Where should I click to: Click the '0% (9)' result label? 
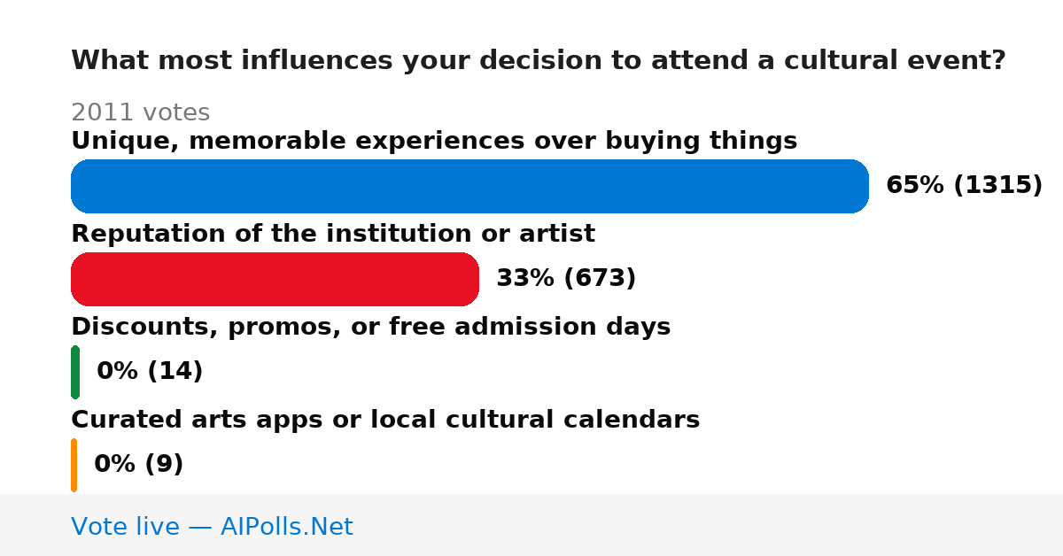tap(138, 464)
